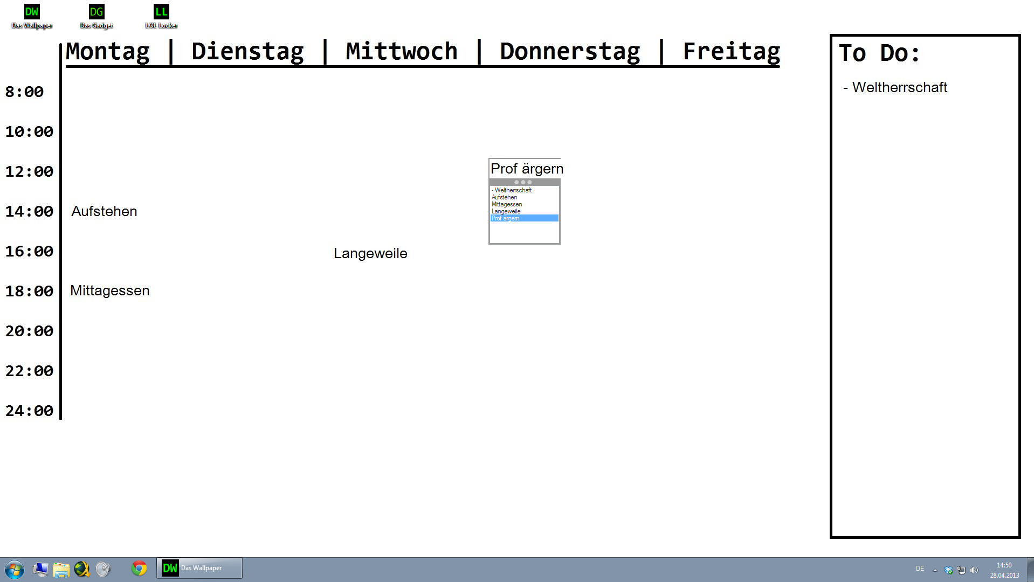Click the DE language indicator
Screen dimensions: 1034x582
click(x=920, y=569)
